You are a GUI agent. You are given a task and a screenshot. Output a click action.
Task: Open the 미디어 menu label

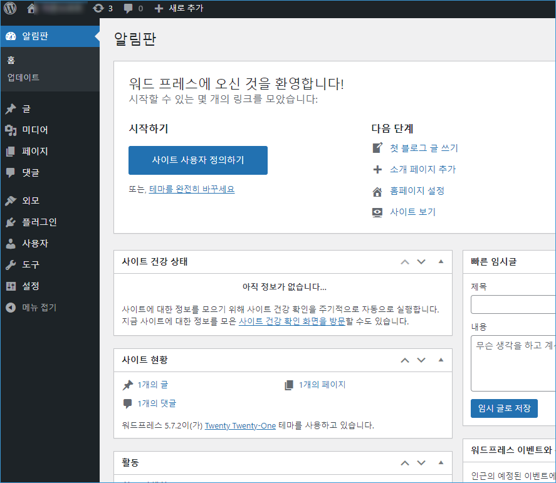[x=35, y=130]
